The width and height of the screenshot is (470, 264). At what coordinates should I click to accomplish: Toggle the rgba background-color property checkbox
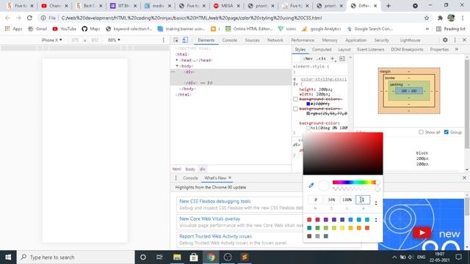pos(295,109)
